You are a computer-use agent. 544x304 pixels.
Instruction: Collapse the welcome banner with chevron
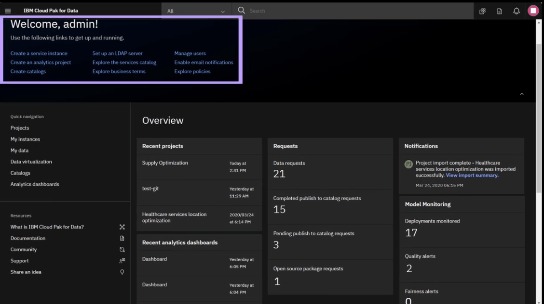[x=521, y=94]
